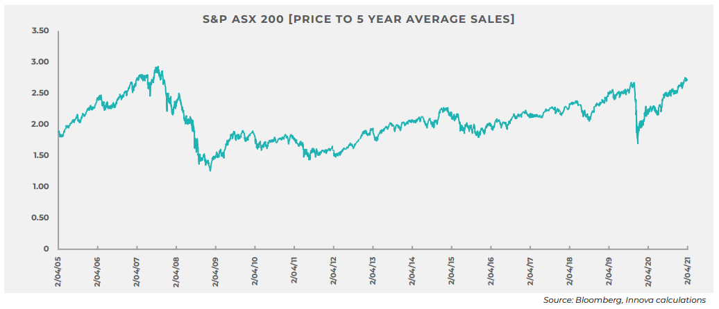
Task: Select the 2/04/21 date label
Action: [687, 270]
